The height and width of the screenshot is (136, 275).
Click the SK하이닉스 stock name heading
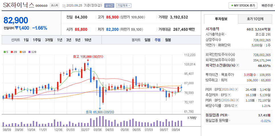point(19,5)
